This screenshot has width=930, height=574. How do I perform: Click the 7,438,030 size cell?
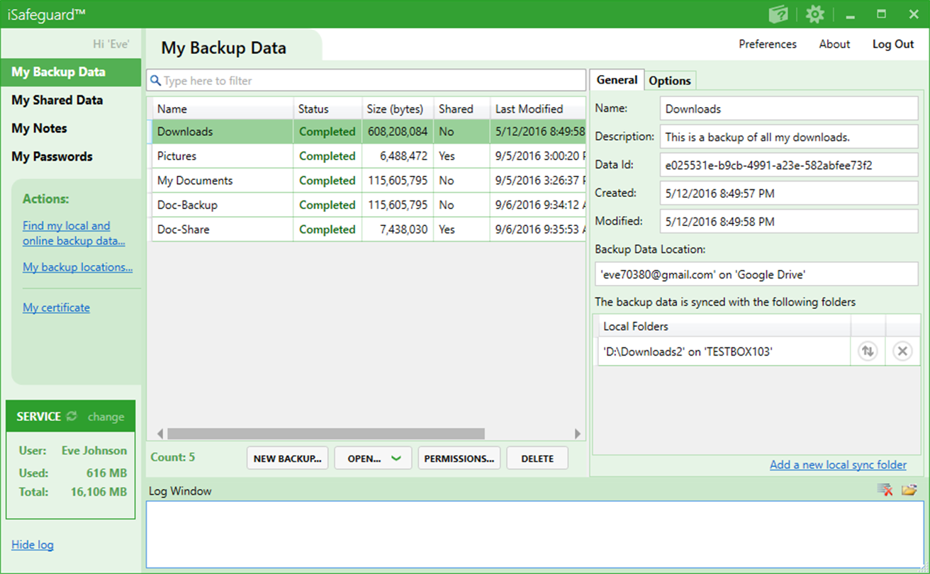(x=398, y=229)
